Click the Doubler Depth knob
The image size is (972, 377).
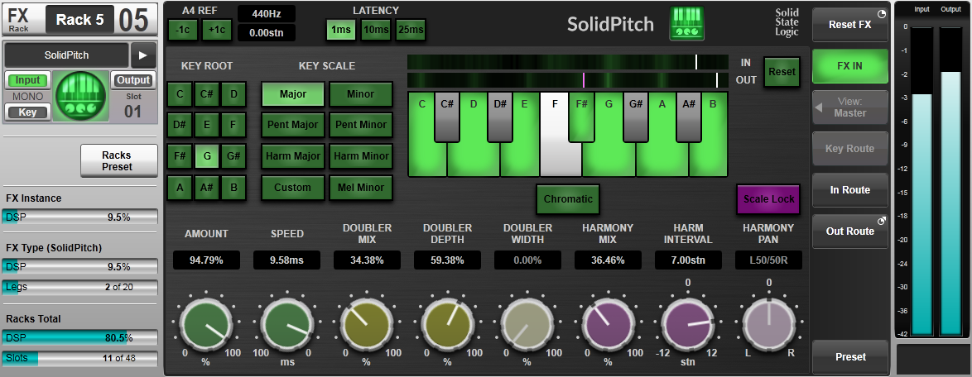(446, 323)
